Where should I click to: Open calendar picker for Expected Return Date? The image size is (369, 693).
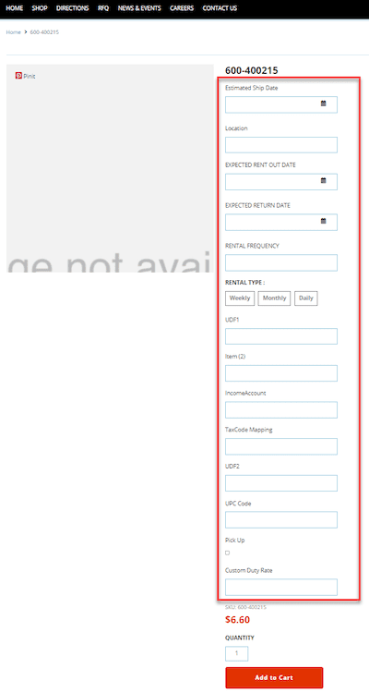(x=324, y=221)
